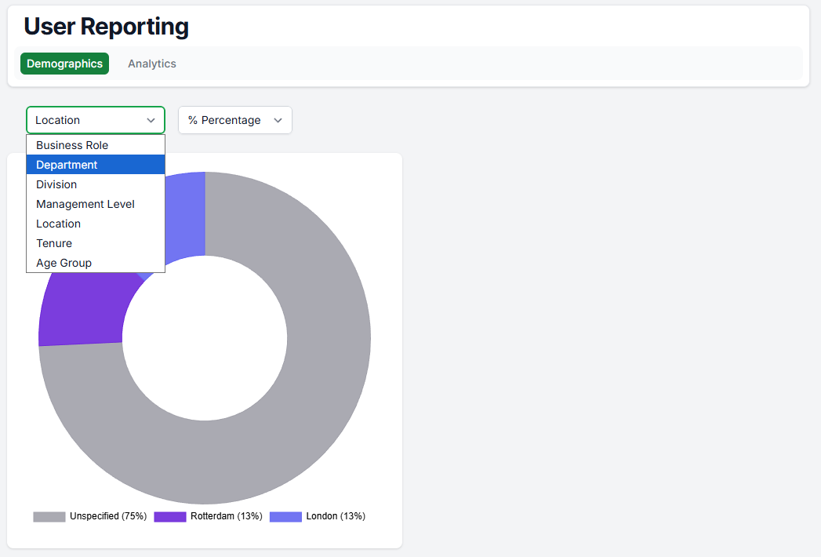Viewport: 821px width, 557px height.
Task: Open the Demographics tab
Action: [64, 64]
